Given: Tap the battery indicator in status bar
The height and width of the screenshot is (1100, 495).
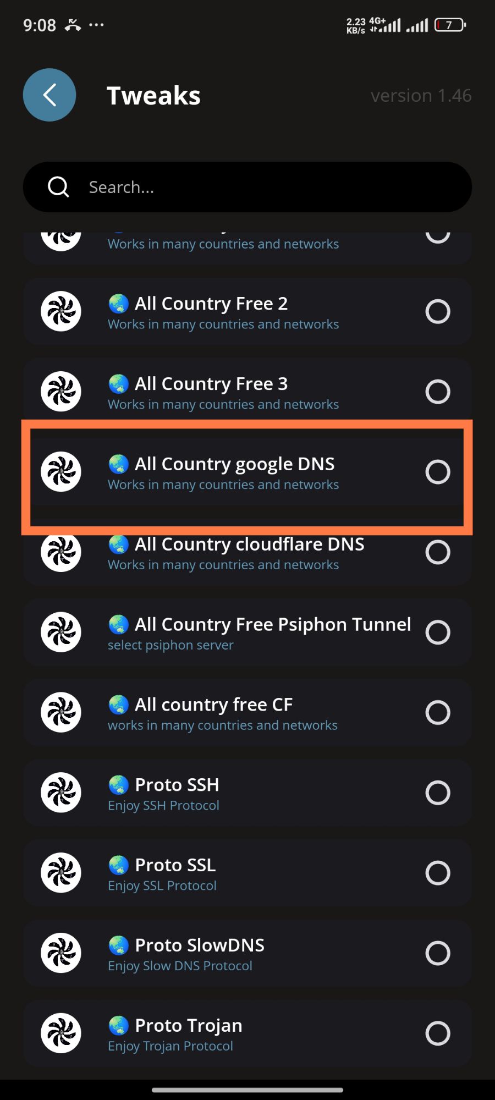Looking at the screenshot, I should (x=450, y=25).
